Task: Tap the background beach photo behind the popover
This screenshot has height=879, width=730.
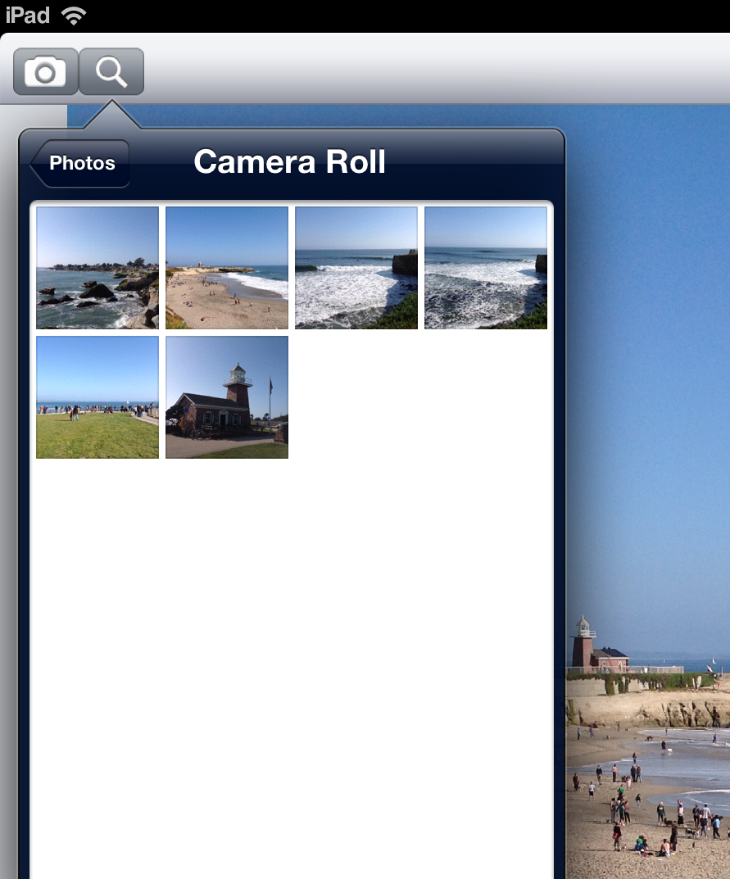Action: 647,492
